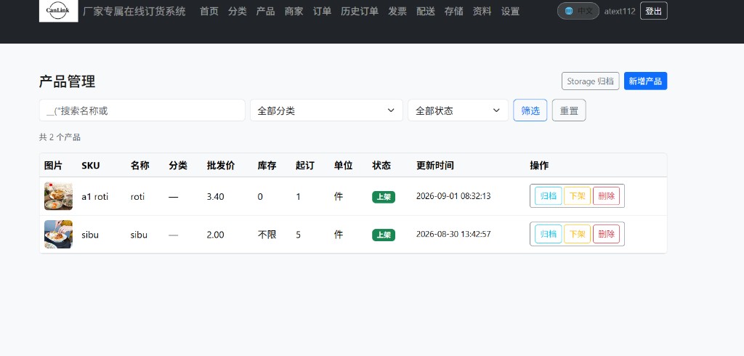
Task: Archive the a1 roti product via 归档
Action: 548,195
